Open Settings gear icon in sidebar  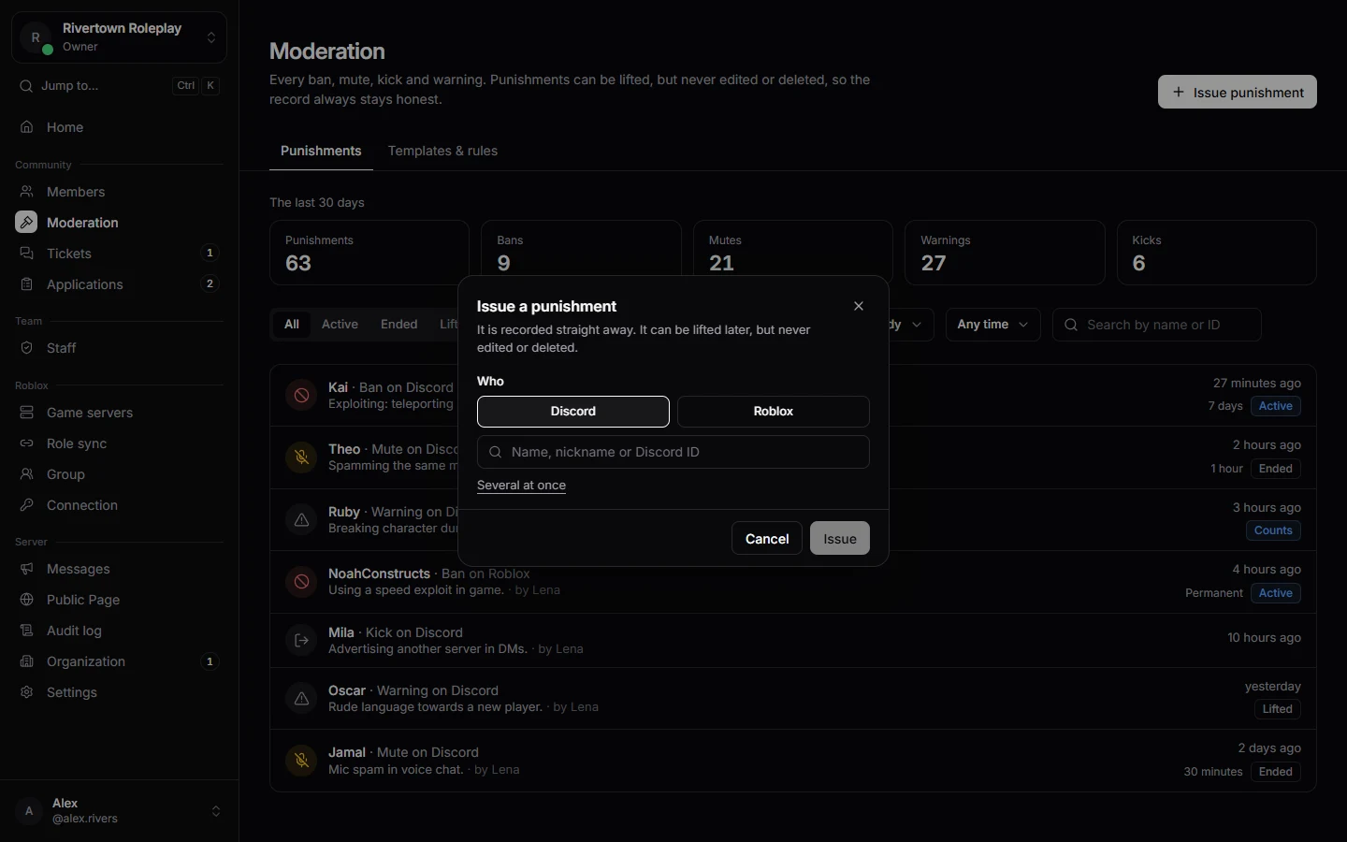27,692
